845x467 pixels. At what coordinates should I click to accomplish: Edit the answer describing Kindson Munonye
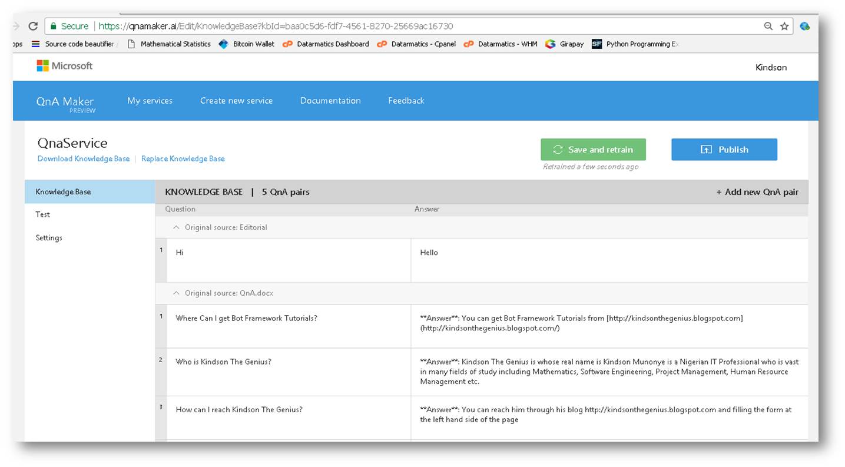click(609, 372)
